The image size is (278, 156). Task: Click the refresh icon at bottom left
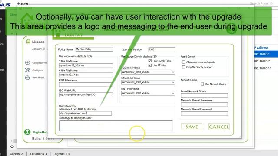pyautogui.click(x=12, y=146)
